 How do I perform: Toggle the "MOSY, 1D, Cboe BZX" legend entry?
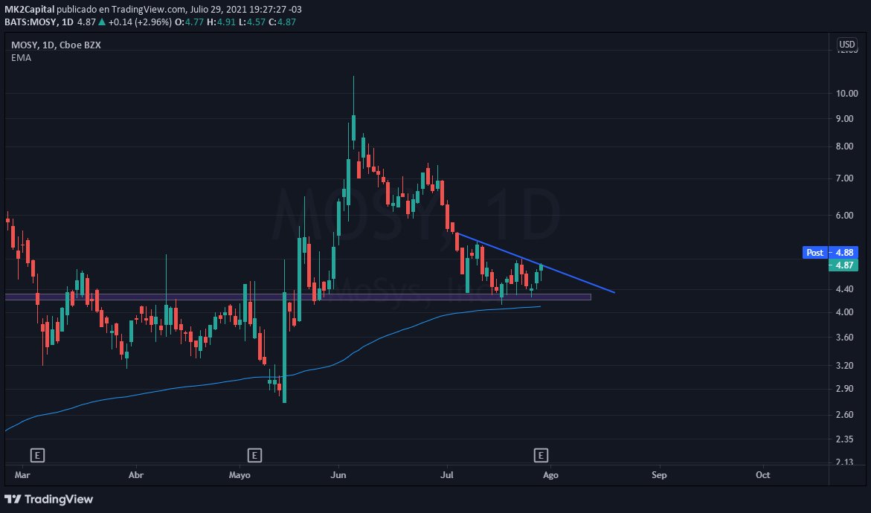[x=56, y=45]
